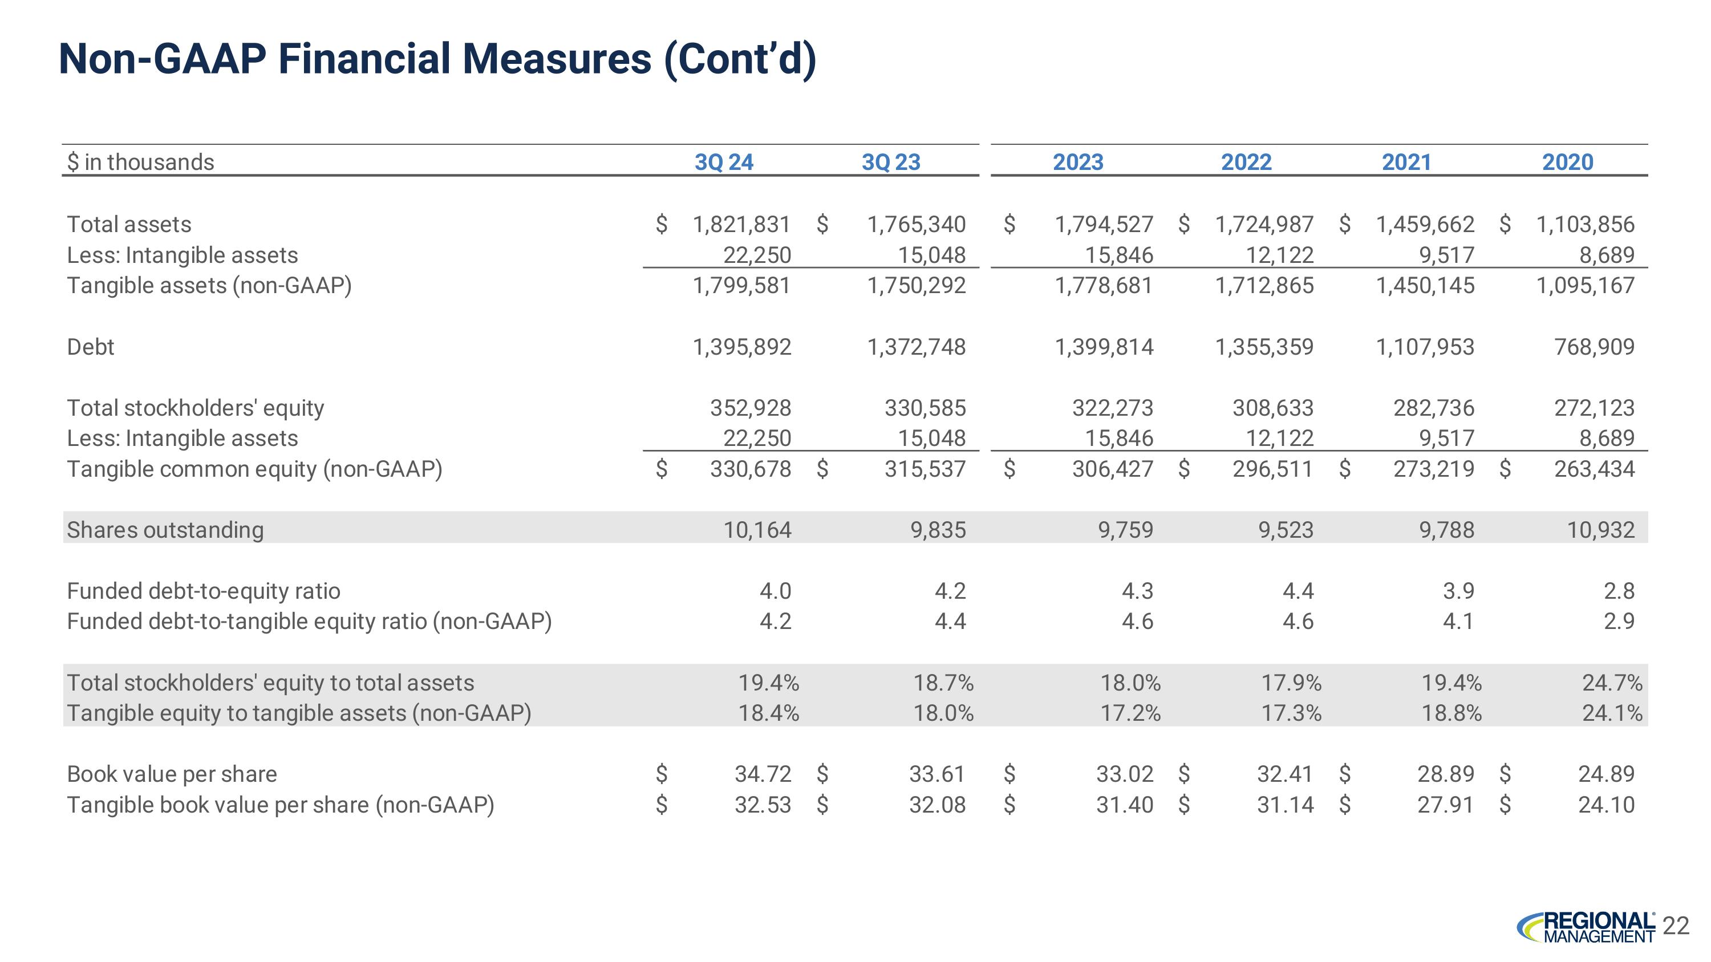1711x962 pixels.
Task: Click the 2023 tangible common equity value 306,427
Action: (1113, 469)
